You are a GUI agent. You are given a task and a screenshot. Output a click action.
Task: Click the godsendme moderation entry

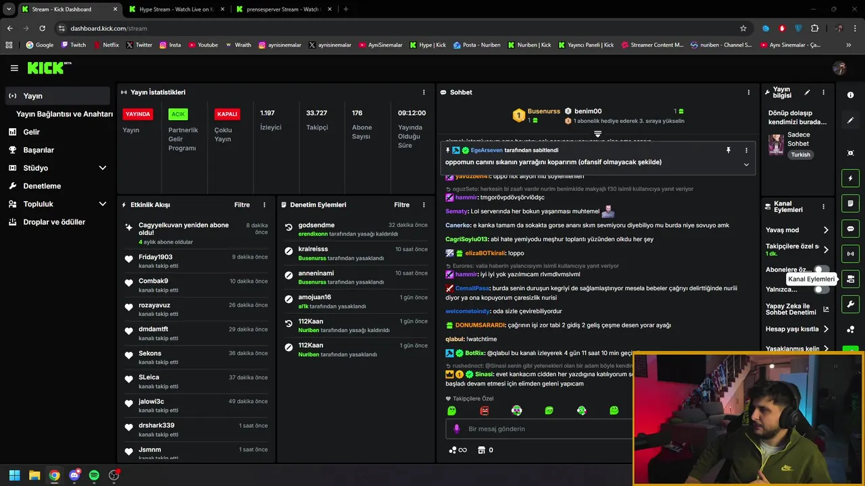coord(355,230)
